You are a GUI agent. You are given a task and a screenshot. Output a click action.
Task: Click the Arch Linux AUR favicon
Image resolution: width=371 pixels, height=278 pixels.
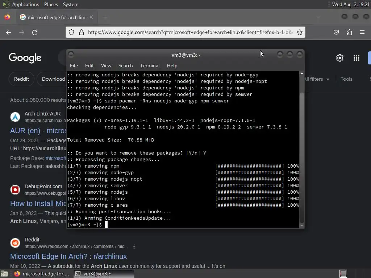pyautogui.click(x=15, y=117)
